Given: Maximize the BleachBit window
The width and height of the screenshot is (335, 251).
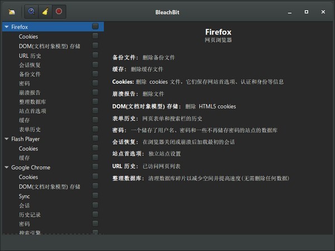Looking at the screenshot, I should pos(307,12).
